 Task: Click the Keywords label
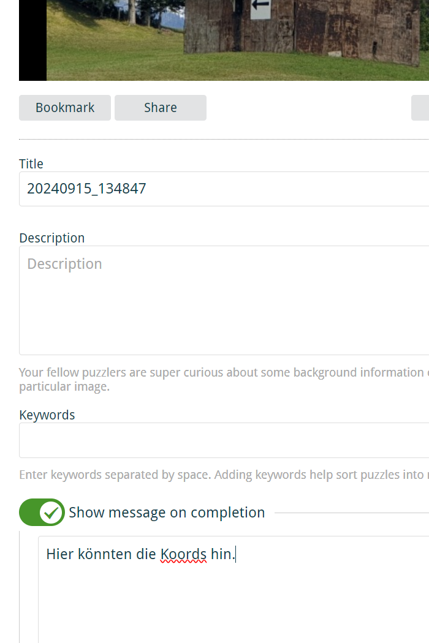[47, 415]
